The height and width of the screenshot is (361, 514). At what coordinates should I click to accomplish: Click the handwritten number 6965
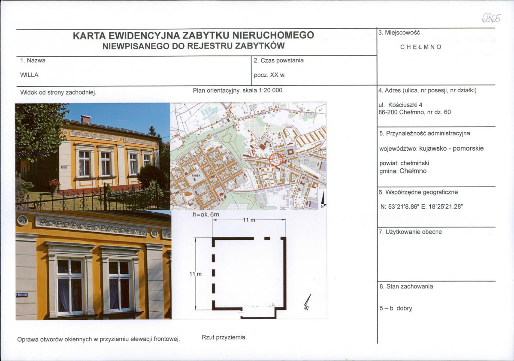tap(491, 17)
